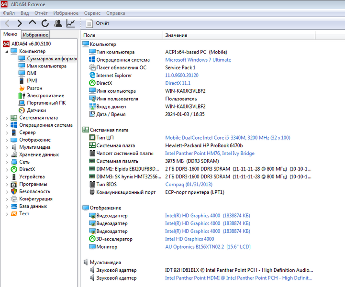
Task: Go up one level with the up arrow
Action: pyautogui.click(x=33, y=22)
